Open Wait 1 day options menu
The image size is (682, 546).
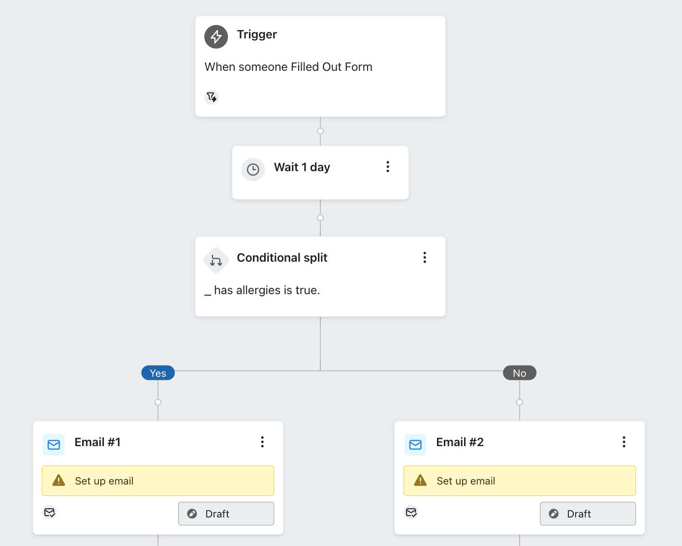pos(388,167)
